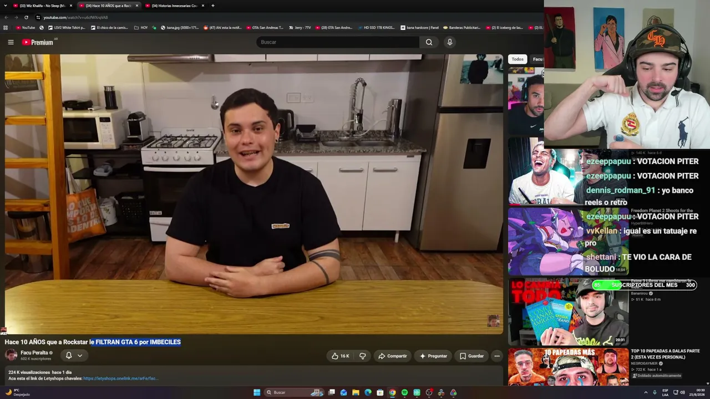This screenshot has width=710, height=399.
Task: Open the Windows Start menu
Action: click(x=257, y=392)
